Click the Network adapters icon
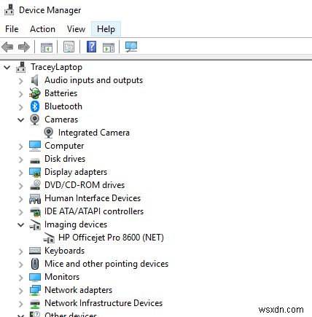 click(x=35, y=290)
